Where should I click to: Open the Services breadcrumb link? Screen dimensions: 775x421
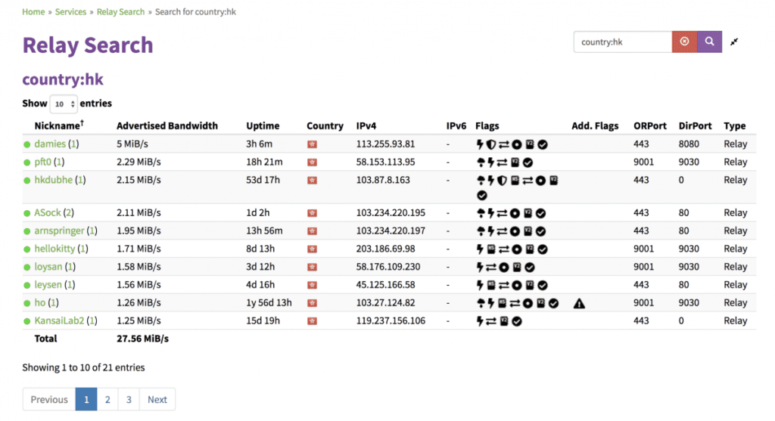click(70, 12)
